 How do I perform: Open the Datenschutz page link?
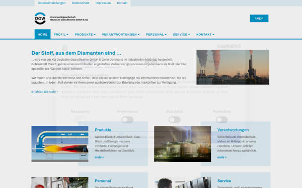pyautogui.click(x=81, y=3)
